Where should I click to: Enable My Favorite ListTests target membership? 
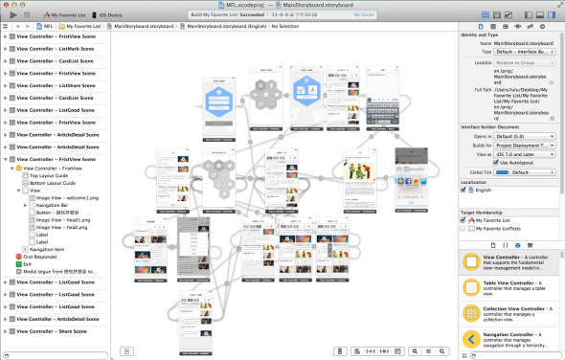coord(463,229)
